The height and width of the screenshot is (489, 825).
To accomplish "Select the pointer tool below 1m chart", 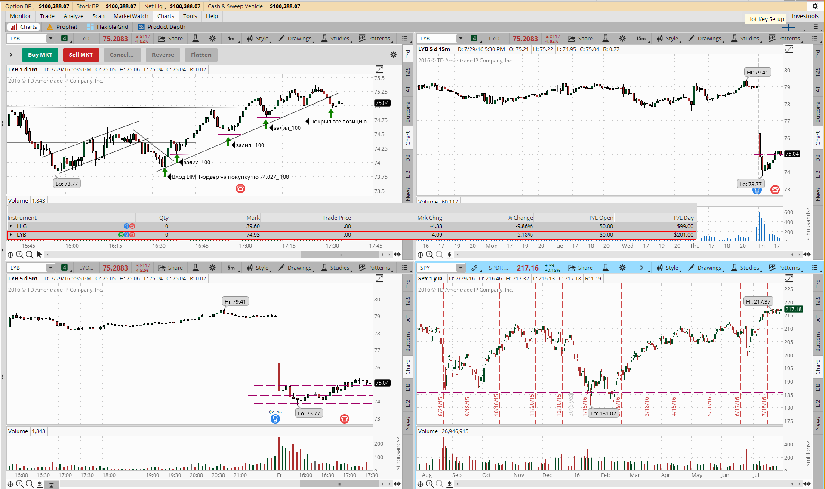I will [x=39, y=255].
